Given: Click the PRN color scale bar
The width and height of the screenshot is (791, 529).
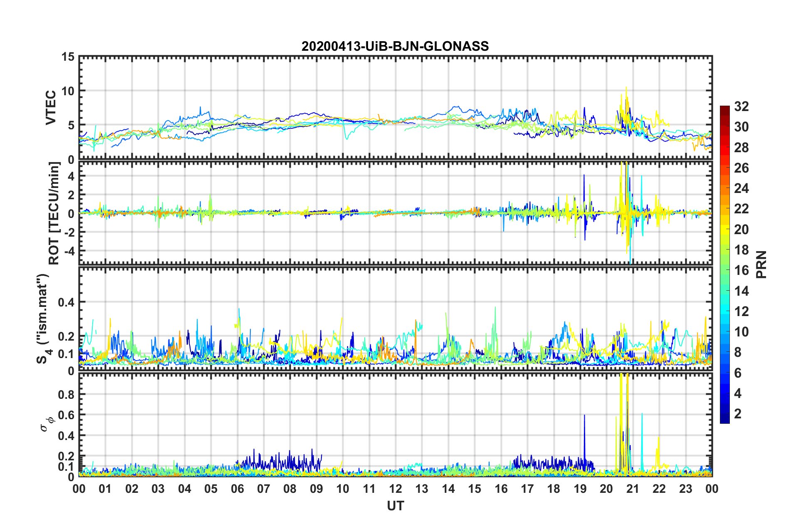Looking at the screenshot, I should [x=724, y=264].
